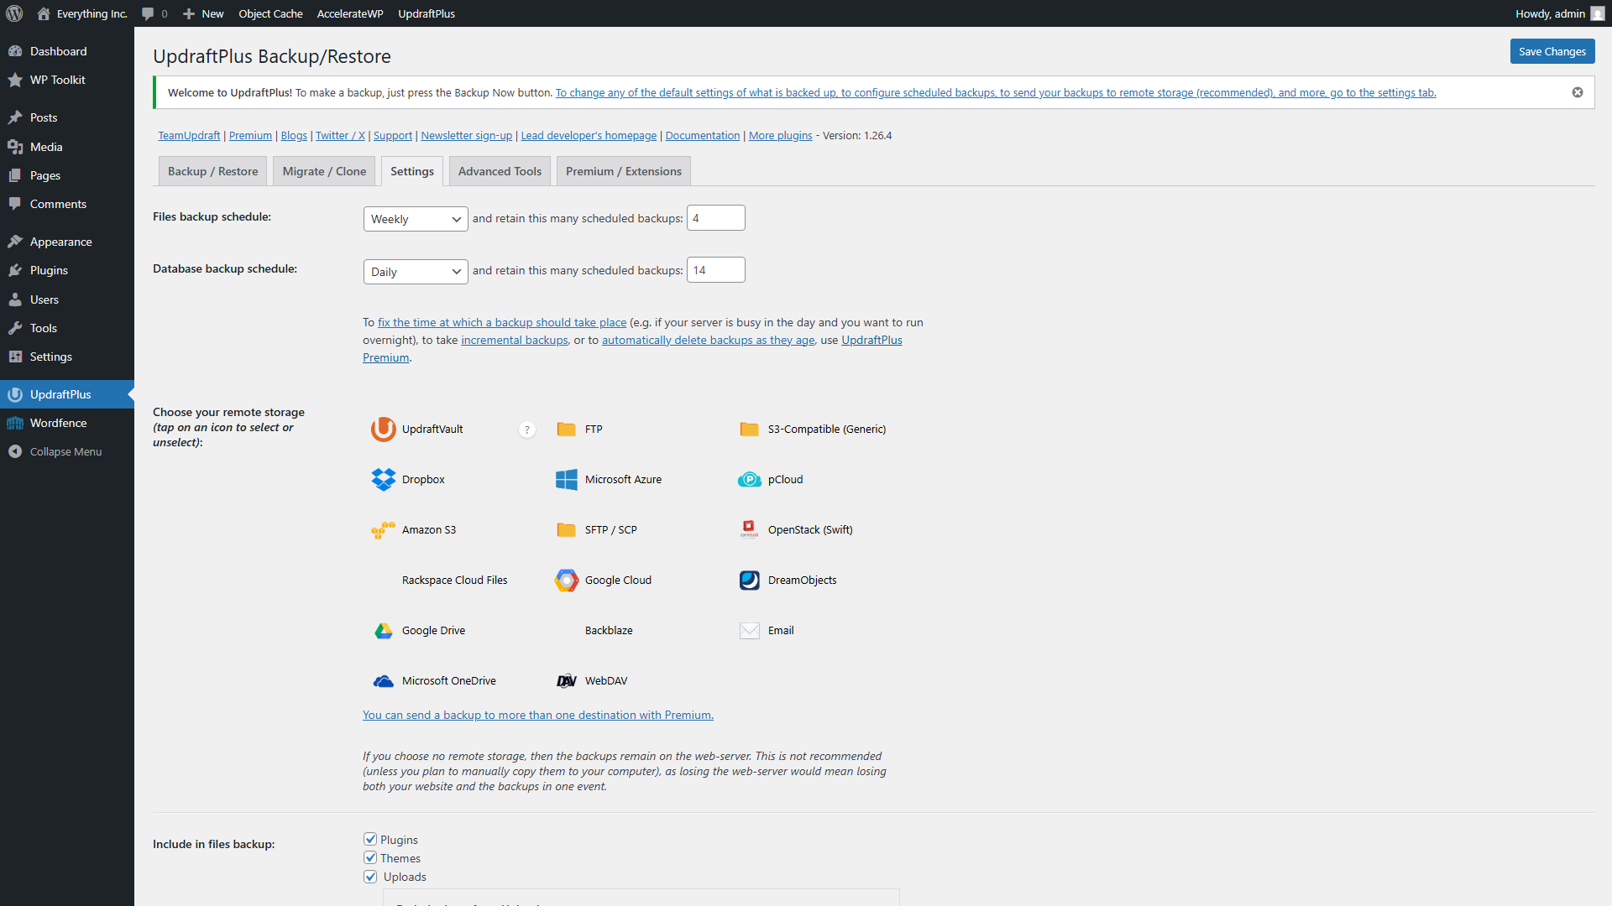The image size is (1612, 906).
Task: Open Howdy, admin account menu
Action: (x=1560, y=13)
